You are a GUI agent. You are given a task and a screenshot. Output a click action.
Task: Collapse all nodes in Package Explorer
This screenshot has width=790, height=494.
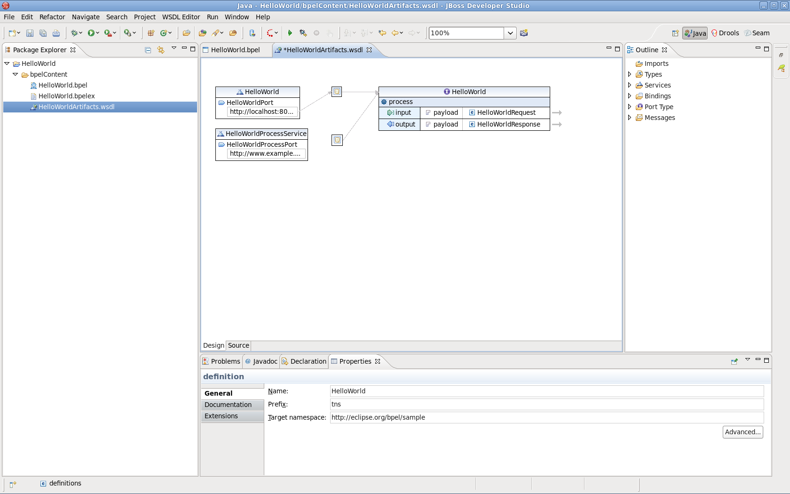(148, 49)
